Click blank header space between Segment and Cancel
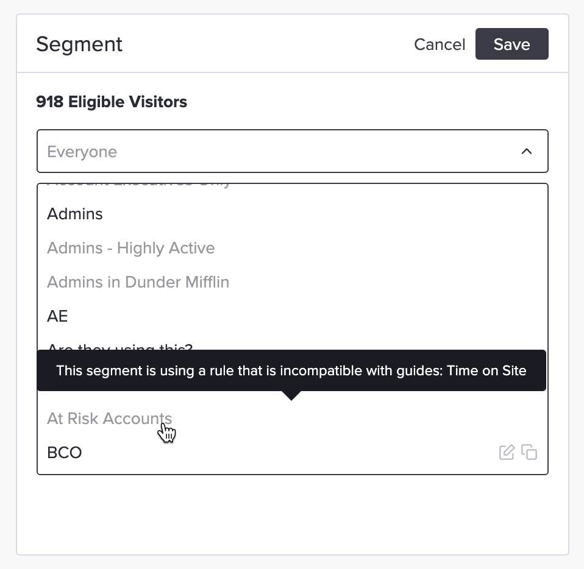Image resolution: width=584 pixels, height=569 pixels. pyautogui.click(x=268, y=44)
